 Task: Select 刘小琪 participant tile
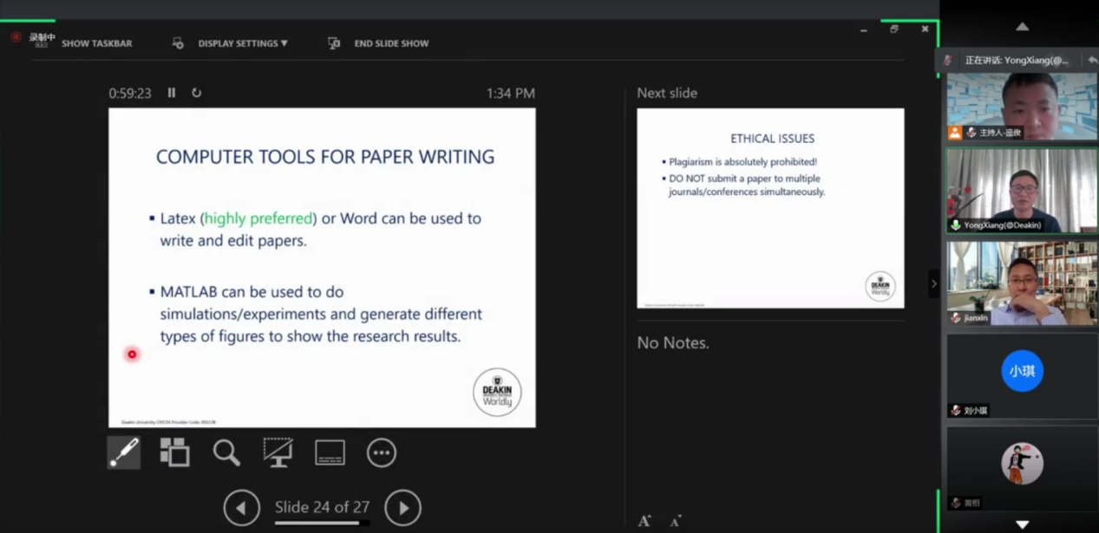click(x=1022, y=375)
